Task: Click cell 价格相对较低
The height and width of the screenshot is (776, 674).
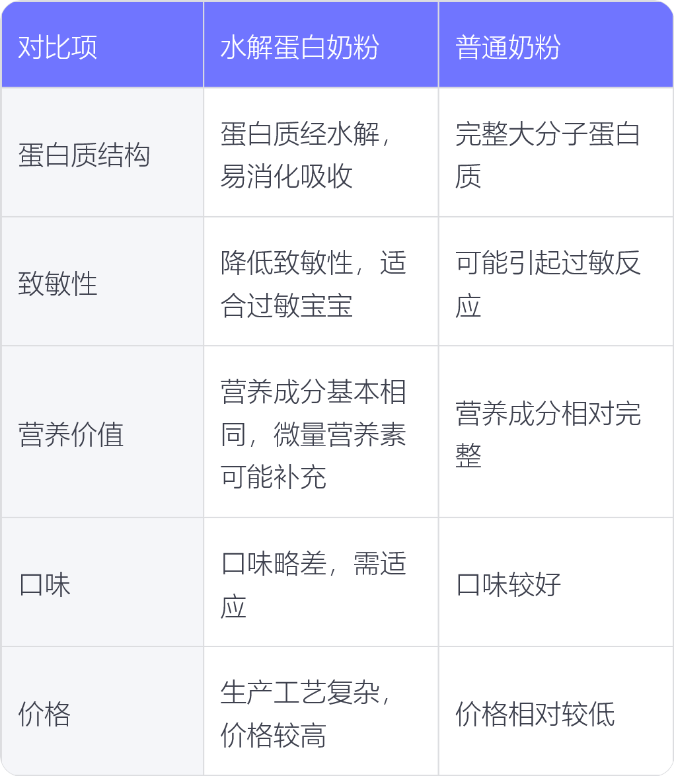Action: [535, 715]
